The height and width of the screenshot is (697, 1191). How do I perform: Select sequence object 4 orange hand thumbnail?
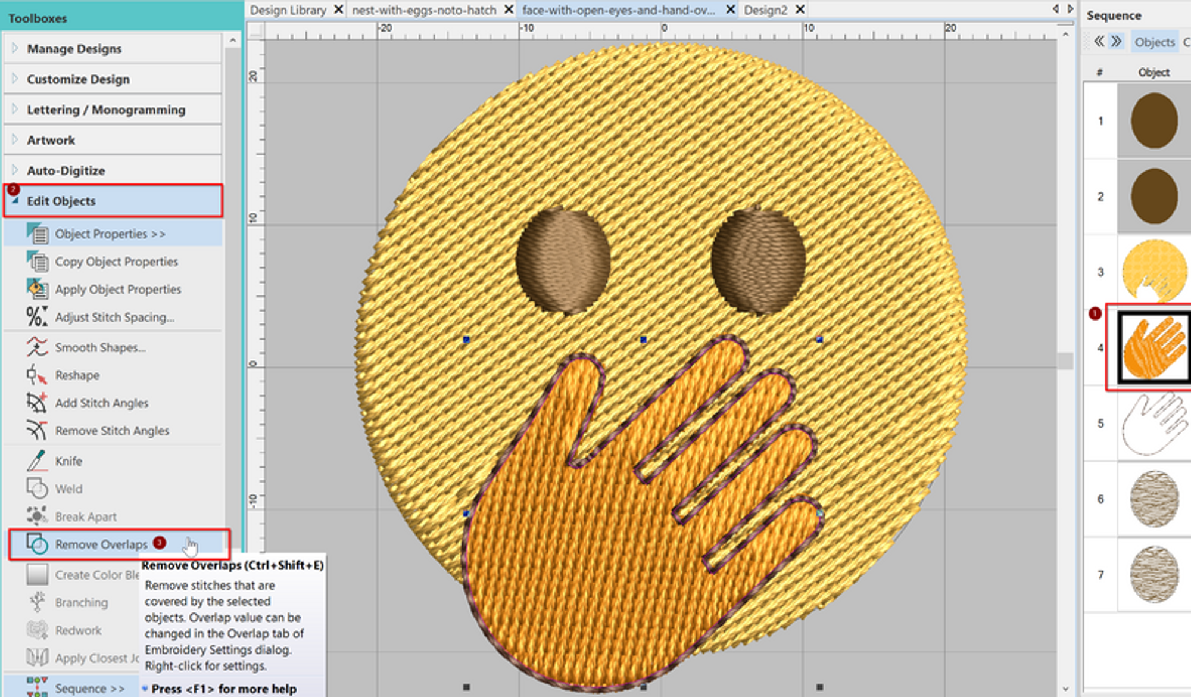click(1154, 347)
